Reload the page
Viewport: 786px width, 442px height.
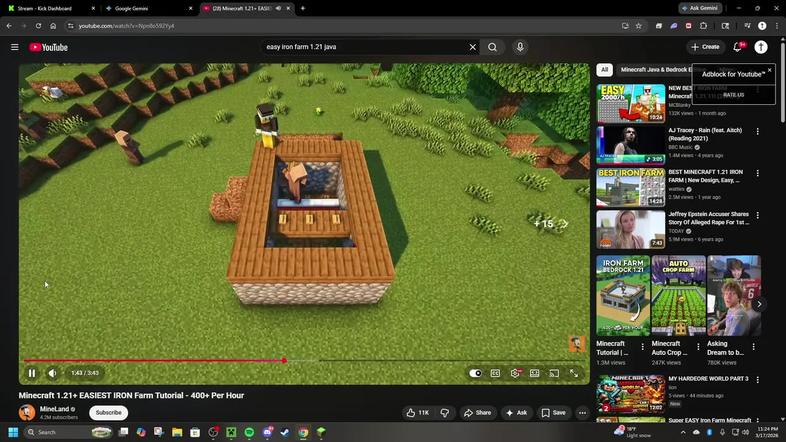click(x=38, y=26)
